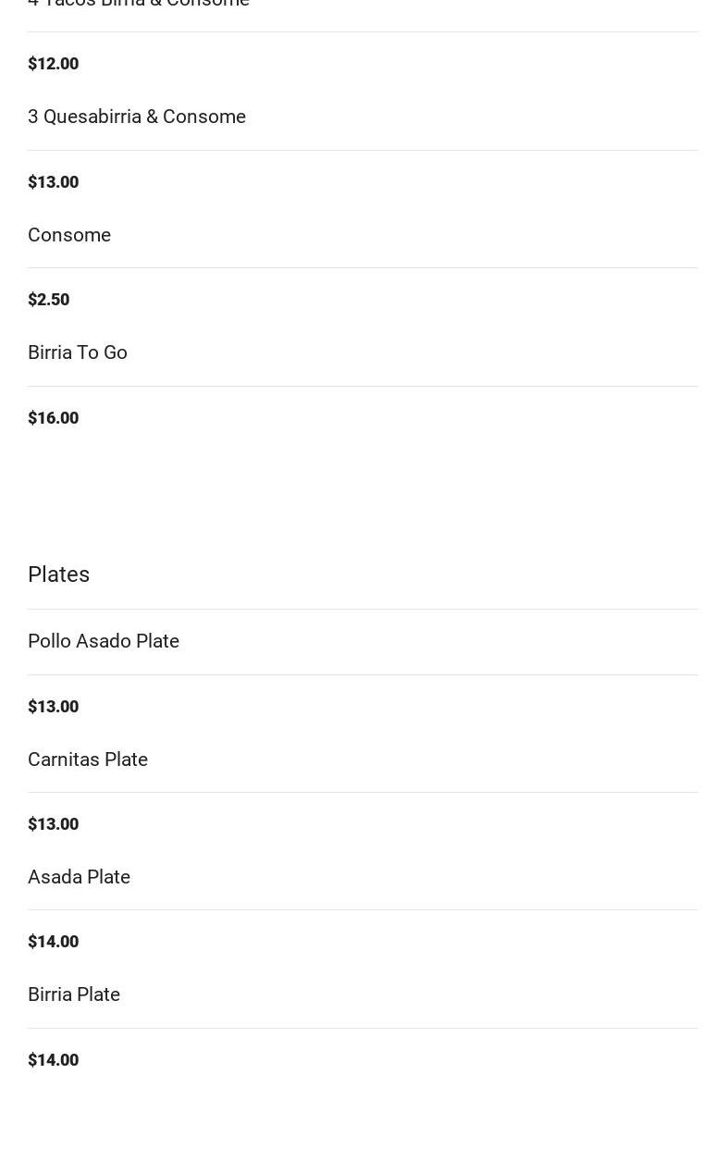Click the partially visible 4 Tacos Birria item
The height and width of the screenshot is (1161, 726).
139,4
